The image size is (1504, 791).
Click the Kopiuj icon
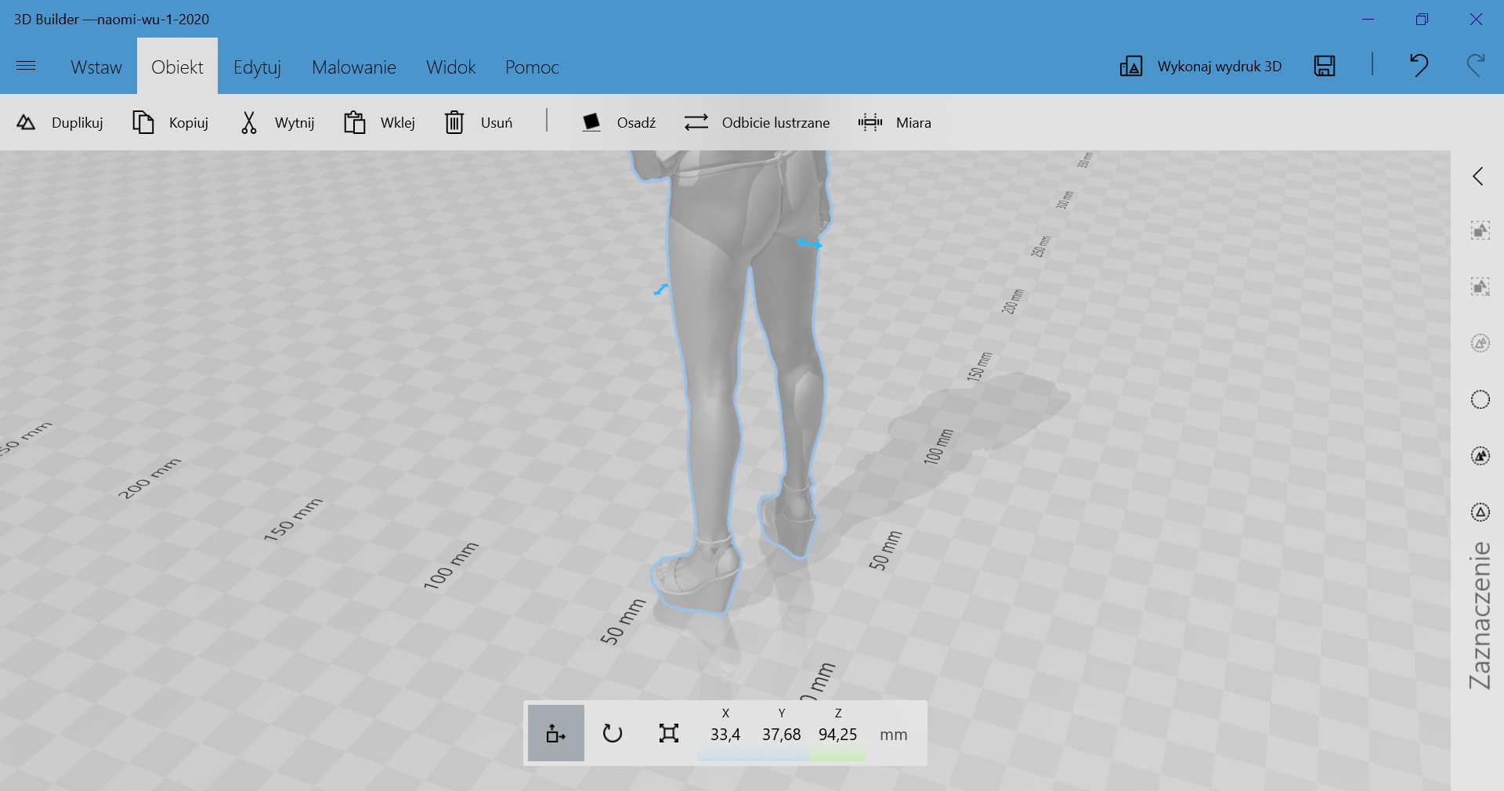point(143,122)
